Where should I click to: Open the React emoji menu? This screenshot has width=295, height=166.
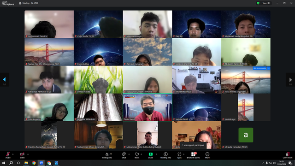(137, 155)
